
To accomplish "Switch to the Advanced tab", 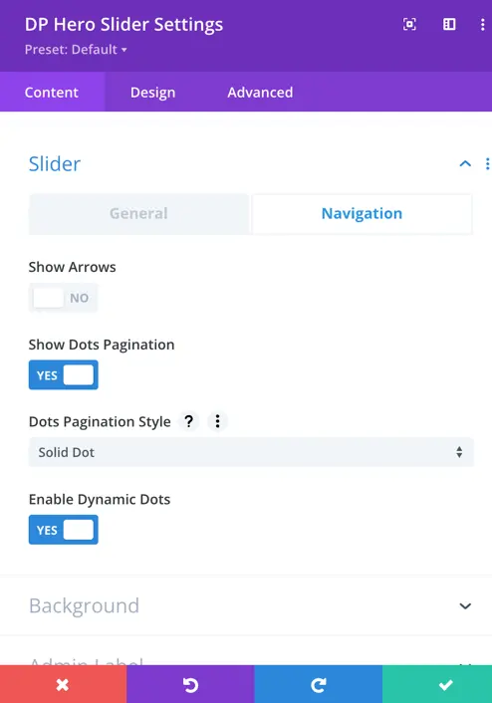I will 260,93.
